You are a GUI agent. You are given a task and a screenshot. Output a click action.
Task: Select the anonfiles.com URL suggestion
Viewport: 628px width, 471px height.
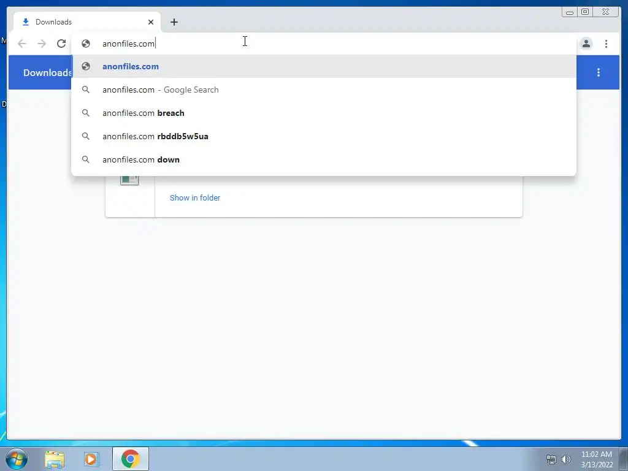click(x=324, y=66)
